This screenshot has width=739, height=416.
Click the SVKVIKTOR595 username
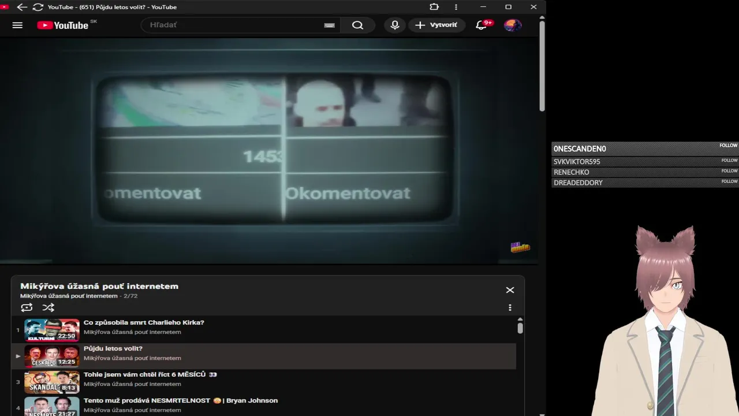tap(577, 162)
